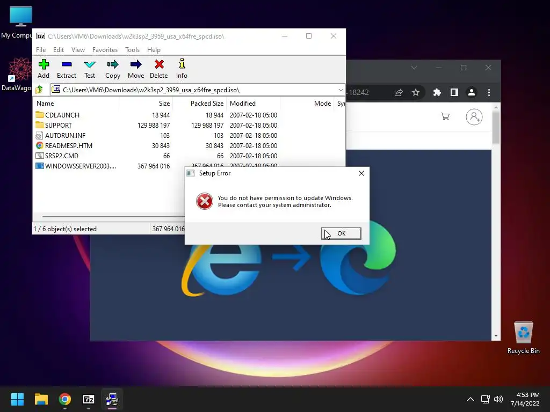Run Test on the archive
Image resolution: width=550 pixels, height=412 pixels.
click(x=90, y=69)
